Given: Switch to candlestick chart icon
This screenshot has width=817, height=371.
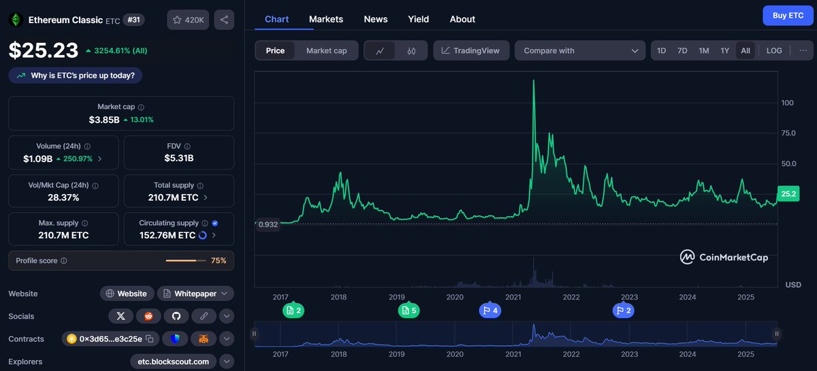Looking at the screenshot, I should 411,50.
